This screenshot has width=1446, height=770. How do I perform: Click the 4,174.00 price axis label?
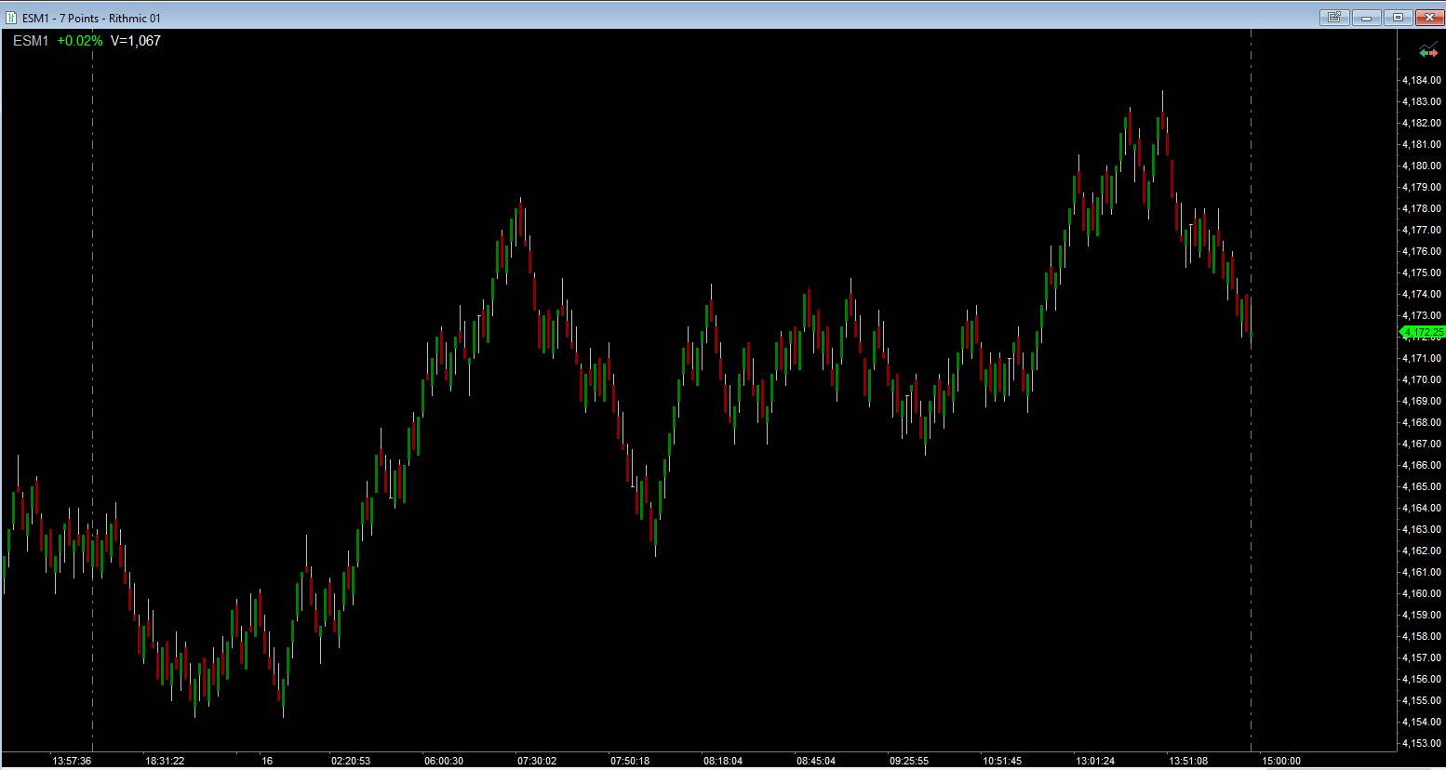[1422, 294]
